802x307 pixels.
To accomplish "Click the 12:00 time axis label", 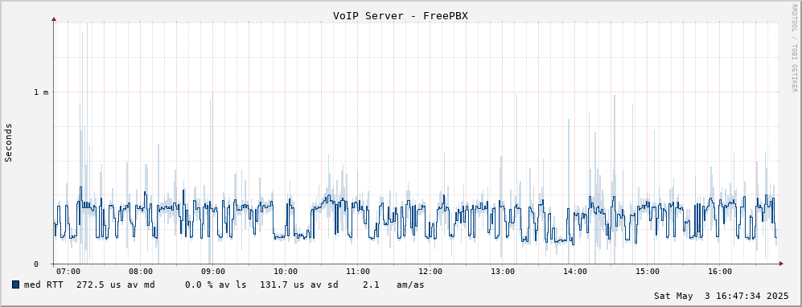I will pyautogui.click(x=430, y=272).
